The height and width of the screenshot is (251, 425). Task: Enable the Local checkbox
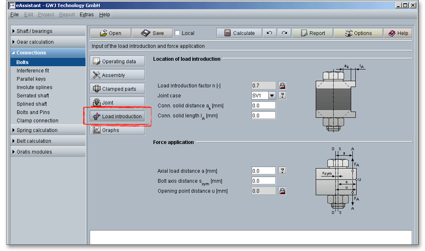[x=177, y=33]
